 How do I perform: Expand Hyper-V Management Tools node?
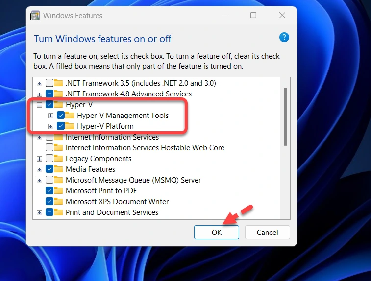50,116
